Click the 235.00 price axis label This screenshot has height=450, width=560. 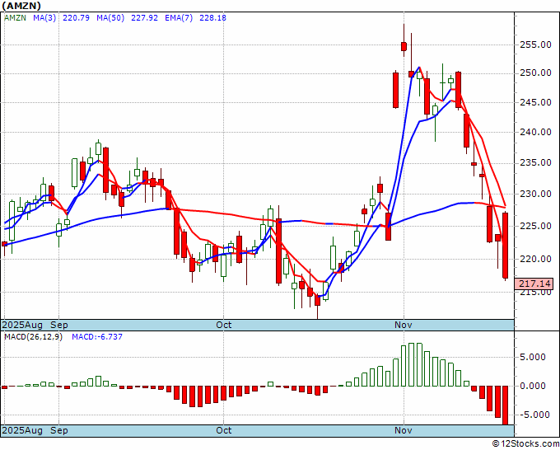pyautogui.click(x=534, y=162)
